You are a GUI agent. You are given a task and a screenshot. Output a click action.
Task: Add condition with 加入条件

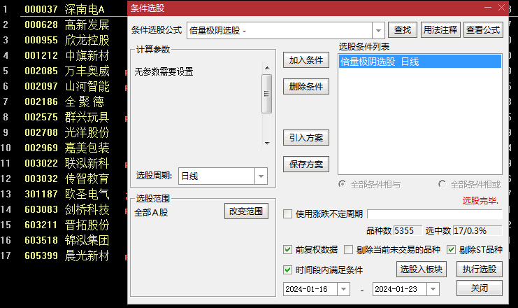point(306,60)
